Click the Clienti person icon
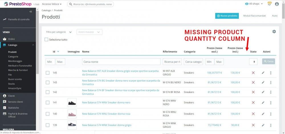Viewport: 285px width, 134px height. tap(5, 96)
